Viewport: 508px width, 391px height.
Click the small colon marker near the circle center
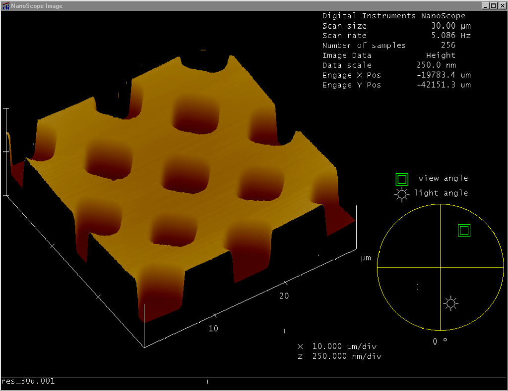pyautogui.click(x=417, y=286)
